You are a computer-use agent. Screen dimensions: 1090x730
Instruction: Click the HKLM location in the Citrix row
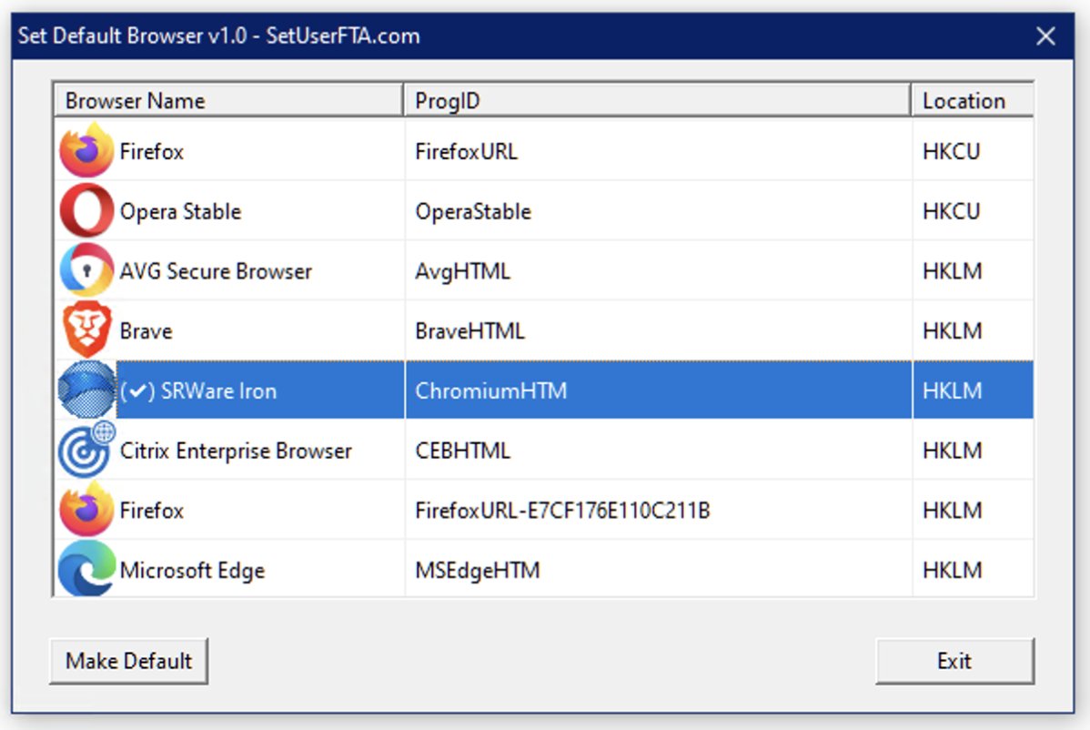953,450
